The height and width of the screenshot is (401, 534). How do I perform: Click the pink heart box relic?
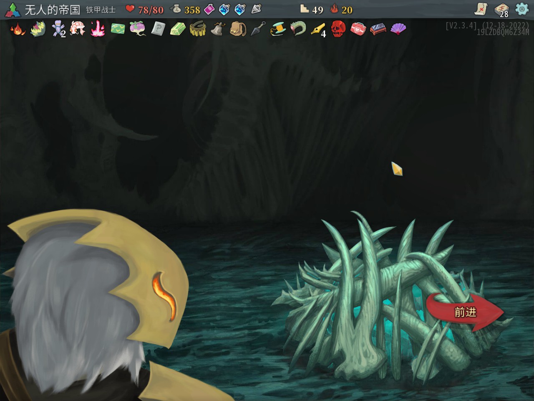(358, 29)
